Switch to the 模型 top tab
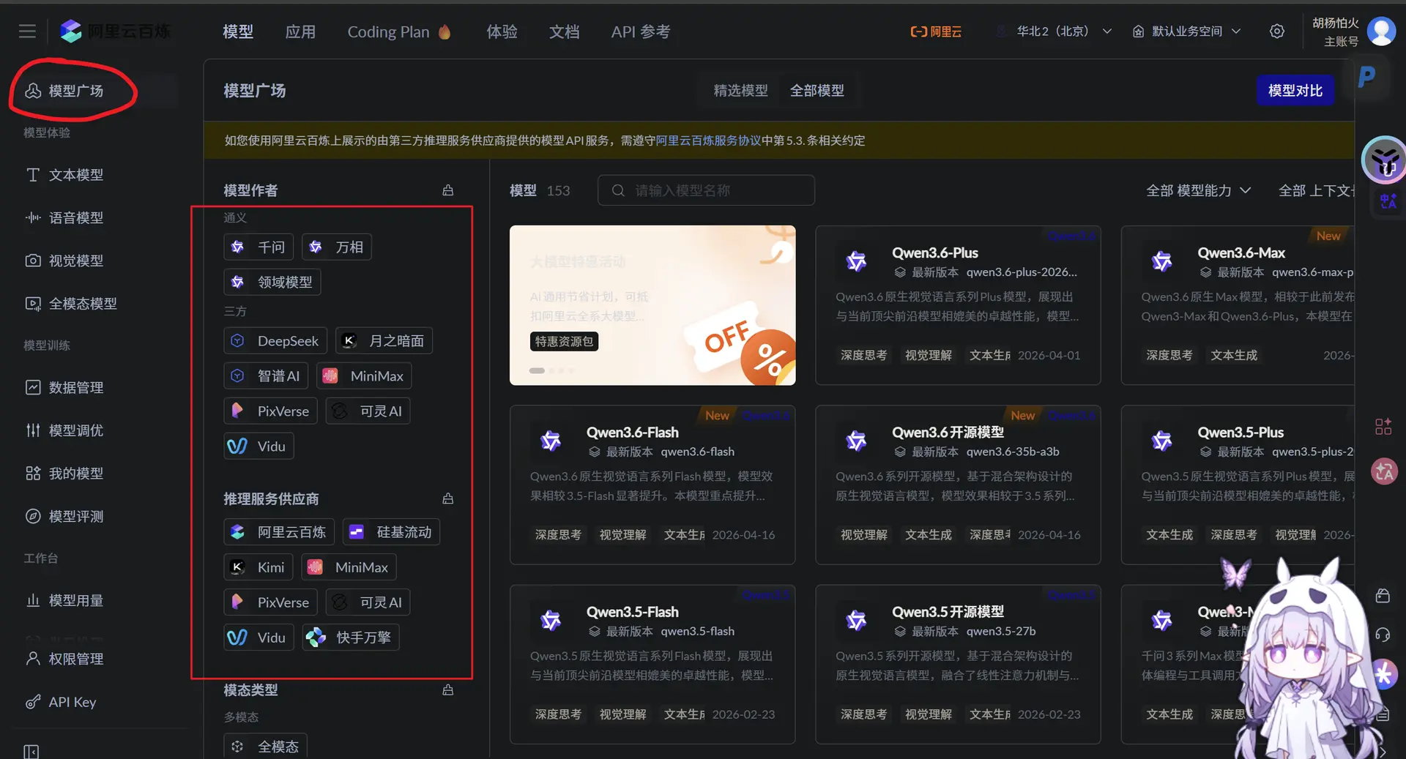 point(238,31)
